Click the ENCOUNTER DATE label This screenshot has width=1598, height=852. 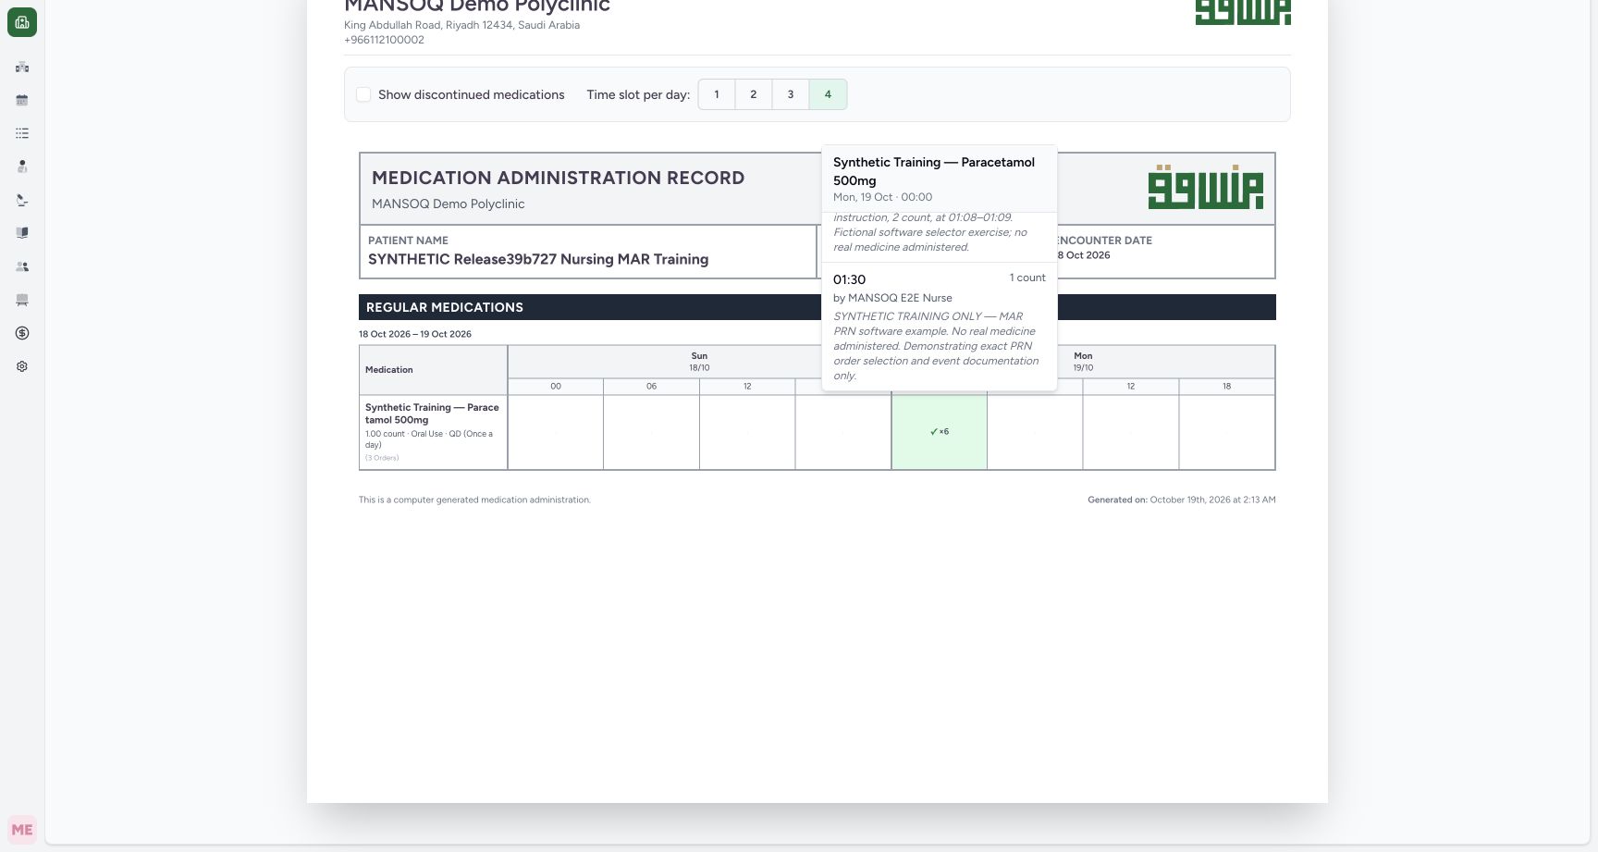[x=1104, y=241]
